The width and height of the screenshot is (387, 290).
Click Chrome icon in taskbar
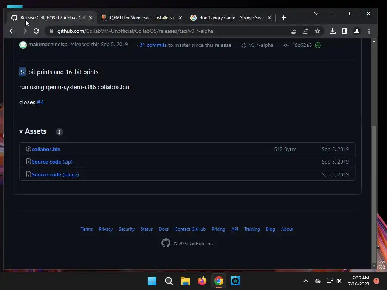[219, 281]
